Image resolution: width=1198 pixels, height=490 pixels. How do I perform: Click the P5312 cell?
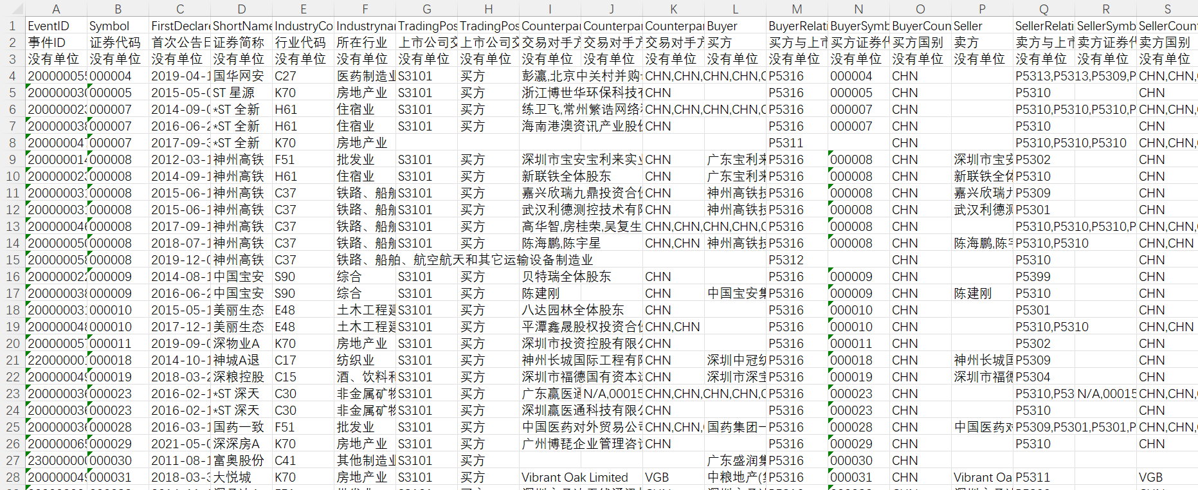click(x=797, y=260)
